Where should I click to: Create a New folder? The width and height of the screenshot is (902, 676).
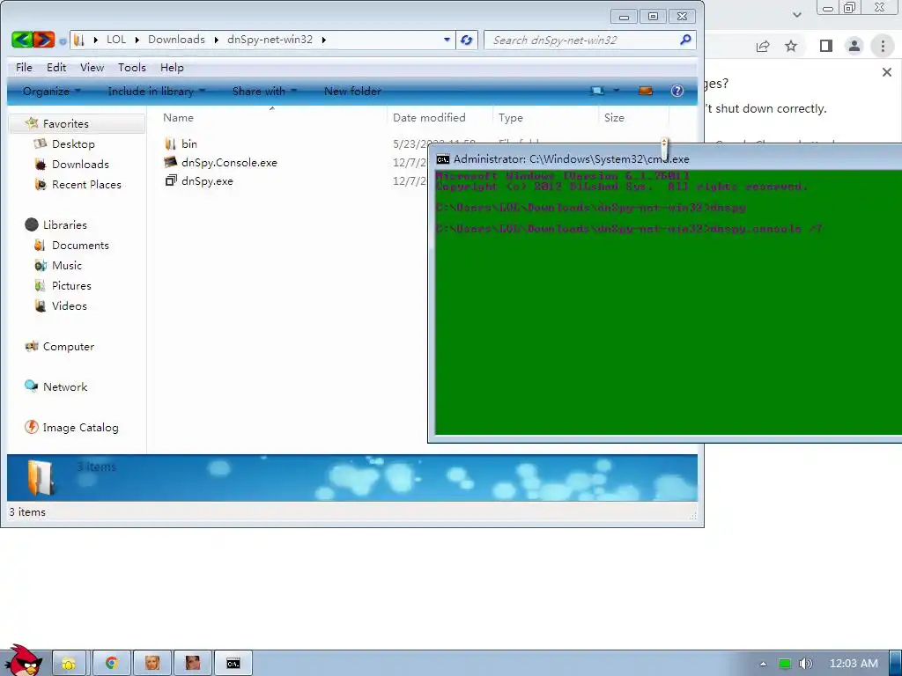(352, 92)
